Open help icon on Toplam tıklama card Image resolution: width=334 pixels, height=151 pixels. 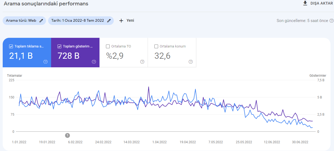coord(45,62)
